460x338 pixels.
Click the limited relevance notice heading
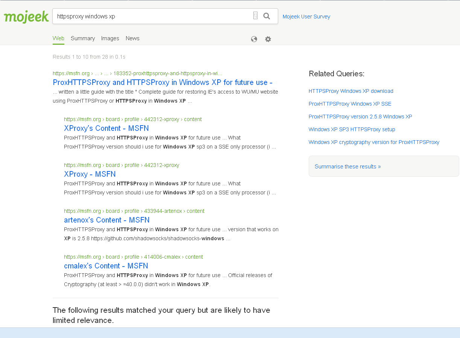161,315
